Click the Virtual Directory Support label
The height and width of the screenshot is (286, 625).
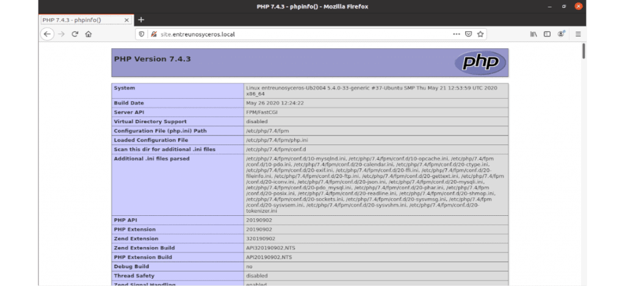click(150, 121)
